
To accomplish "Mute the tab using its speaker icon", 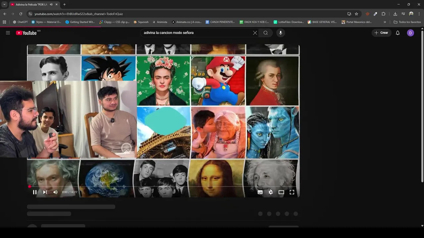I will [x=51, y=5].
